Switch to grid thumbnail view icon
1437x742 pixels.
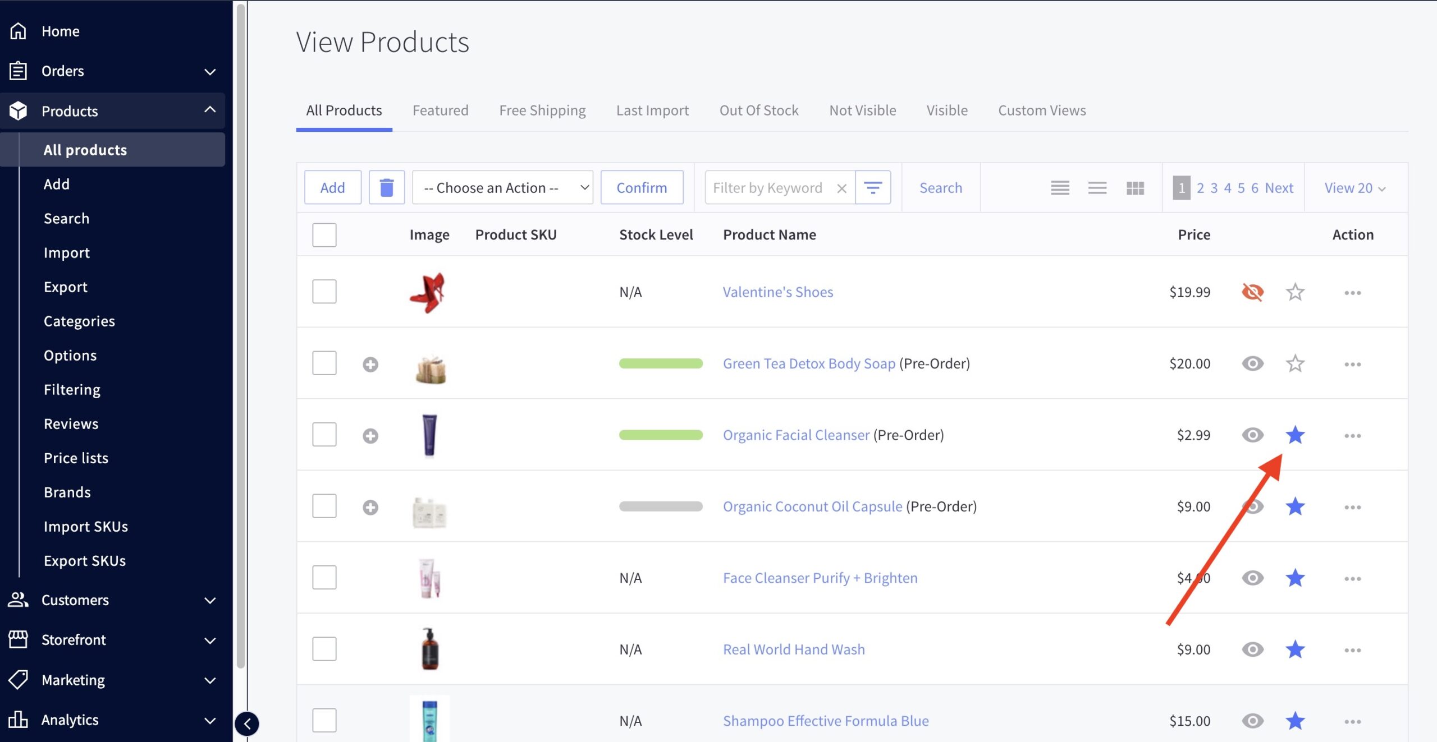point(1134,188)
